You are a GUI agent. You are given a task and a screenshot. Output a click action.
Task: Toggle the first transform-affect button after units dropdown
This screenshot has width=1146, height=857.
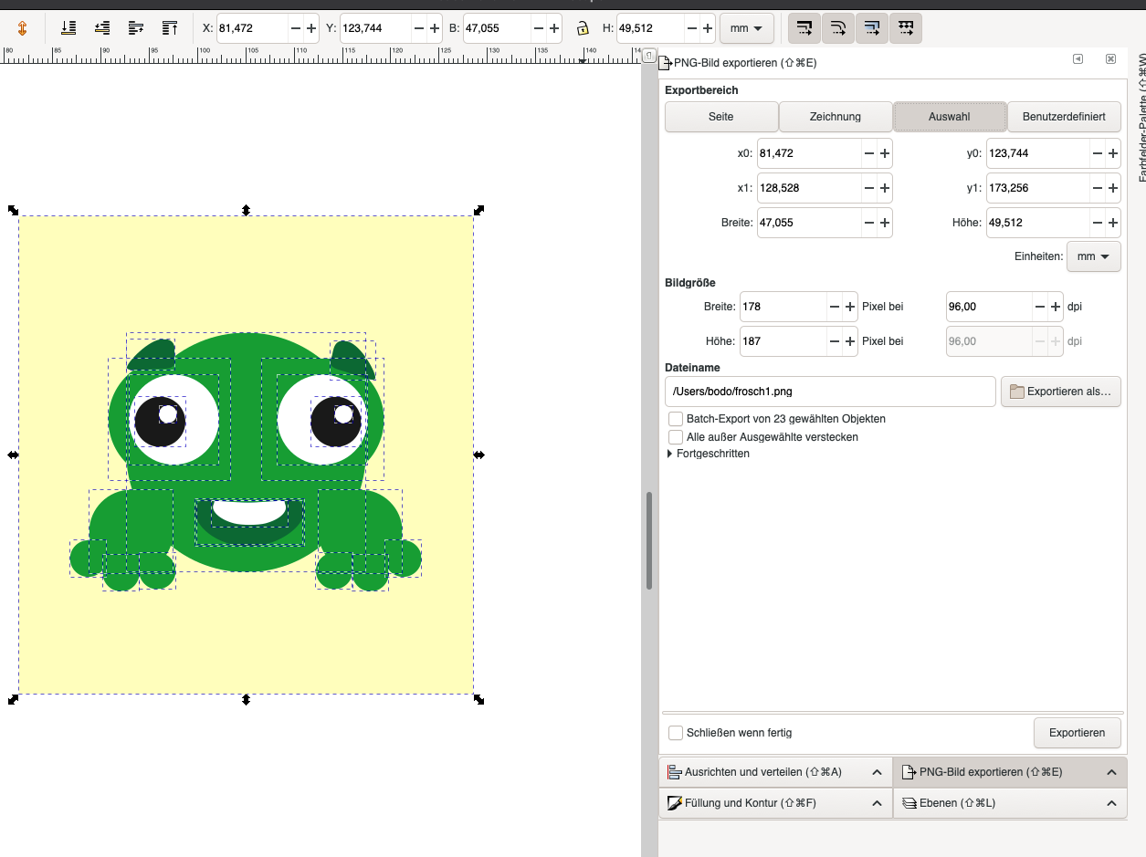coord(804,28)
